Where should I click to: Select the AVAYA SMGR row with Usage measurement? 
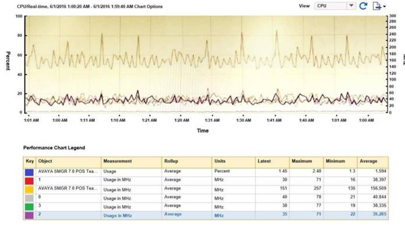point(206,172)
